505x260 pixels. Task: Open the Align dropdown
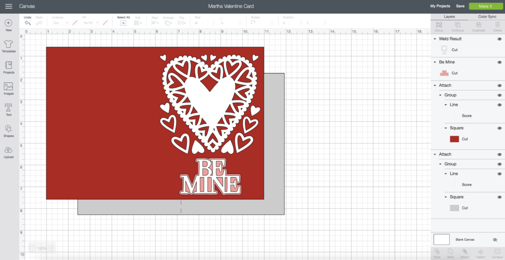pyautogui.click(x=155, y=23)
